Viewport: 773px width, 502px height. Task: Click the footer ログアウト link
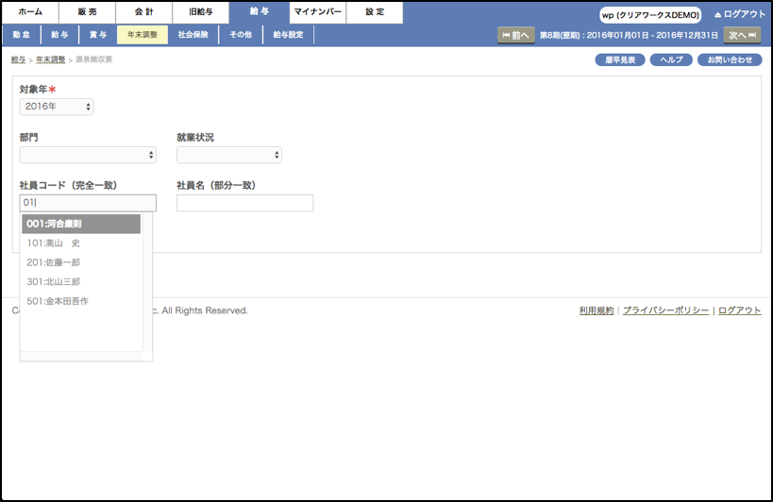pyautogui.click(x=739, y=310)
